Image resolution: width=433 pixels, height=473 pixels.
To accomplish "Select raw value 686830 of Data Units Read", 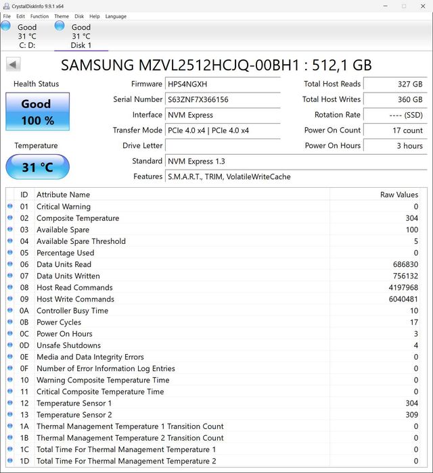I will 405,264.
